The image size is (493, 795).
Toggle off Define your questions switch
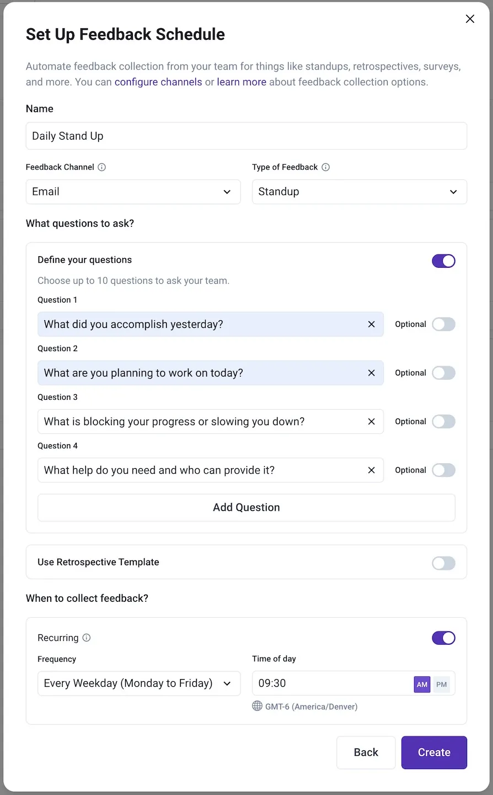[443, 261]
